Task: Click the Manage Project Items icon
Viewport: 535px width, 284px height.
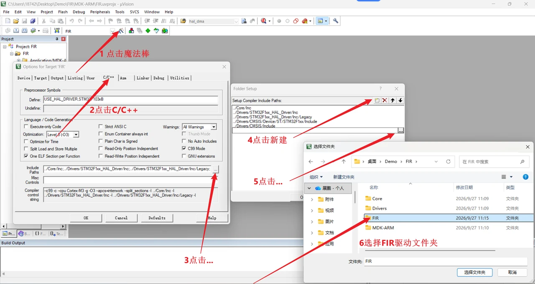Action: pyautogui.click(x=131, y=31)
